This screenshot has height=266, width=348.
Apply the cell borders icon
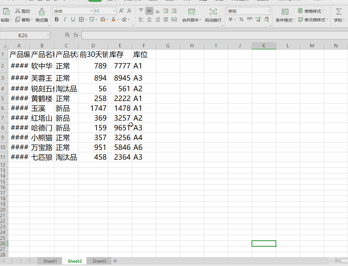[x=81, y=20]
